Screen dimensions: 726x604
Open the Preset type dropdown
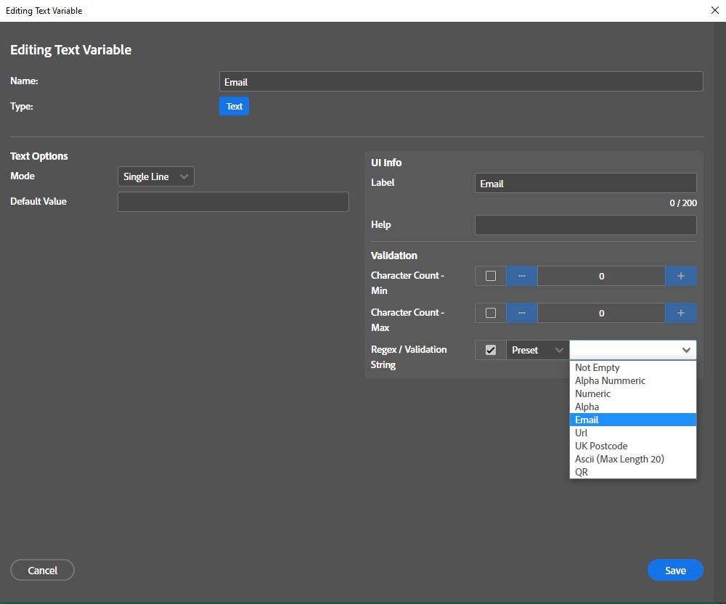click(537, 350)
